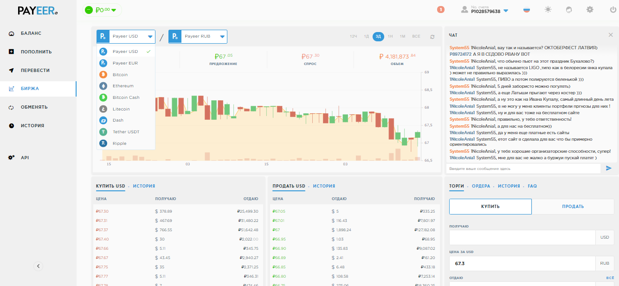Open the notifications badge showing 1
This screenshot has height=286, width=619.
(441, 9)
